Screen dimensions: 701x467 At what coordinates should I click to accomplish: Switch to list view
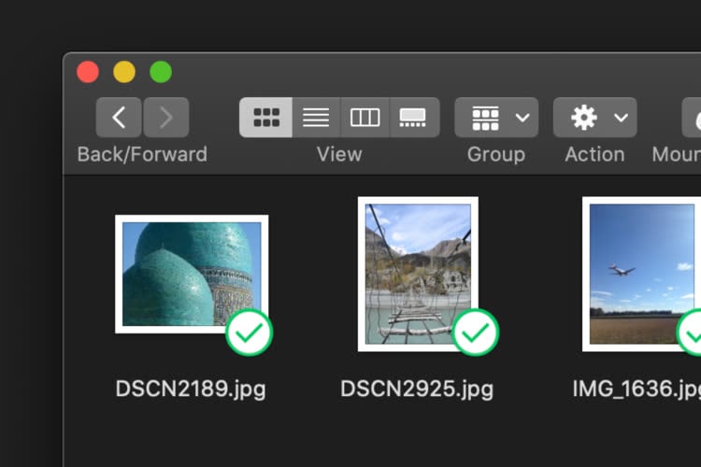coord(316,118)
